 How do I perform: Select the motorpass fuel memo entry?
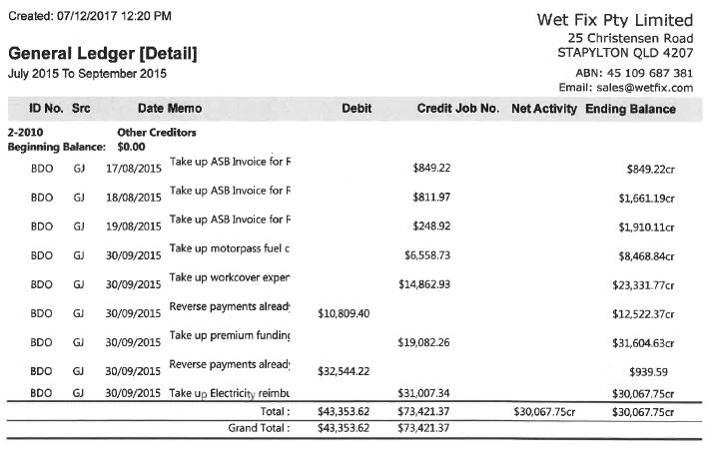pyautogui.click(x=230, y=248)
